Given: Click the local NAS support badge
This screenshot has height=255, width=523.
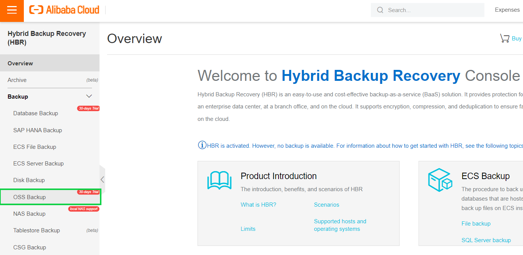Looking at the screenshot, I should (84, 209).
